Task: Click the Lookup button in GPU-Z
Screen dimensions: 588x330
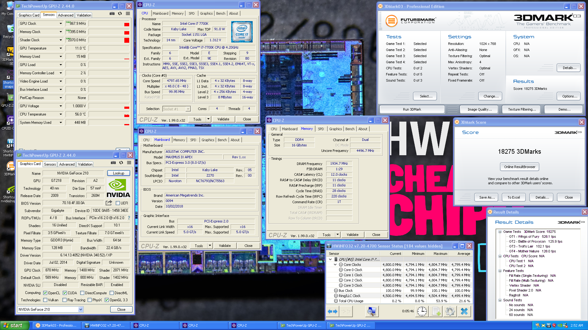Action: coord(119,173)
